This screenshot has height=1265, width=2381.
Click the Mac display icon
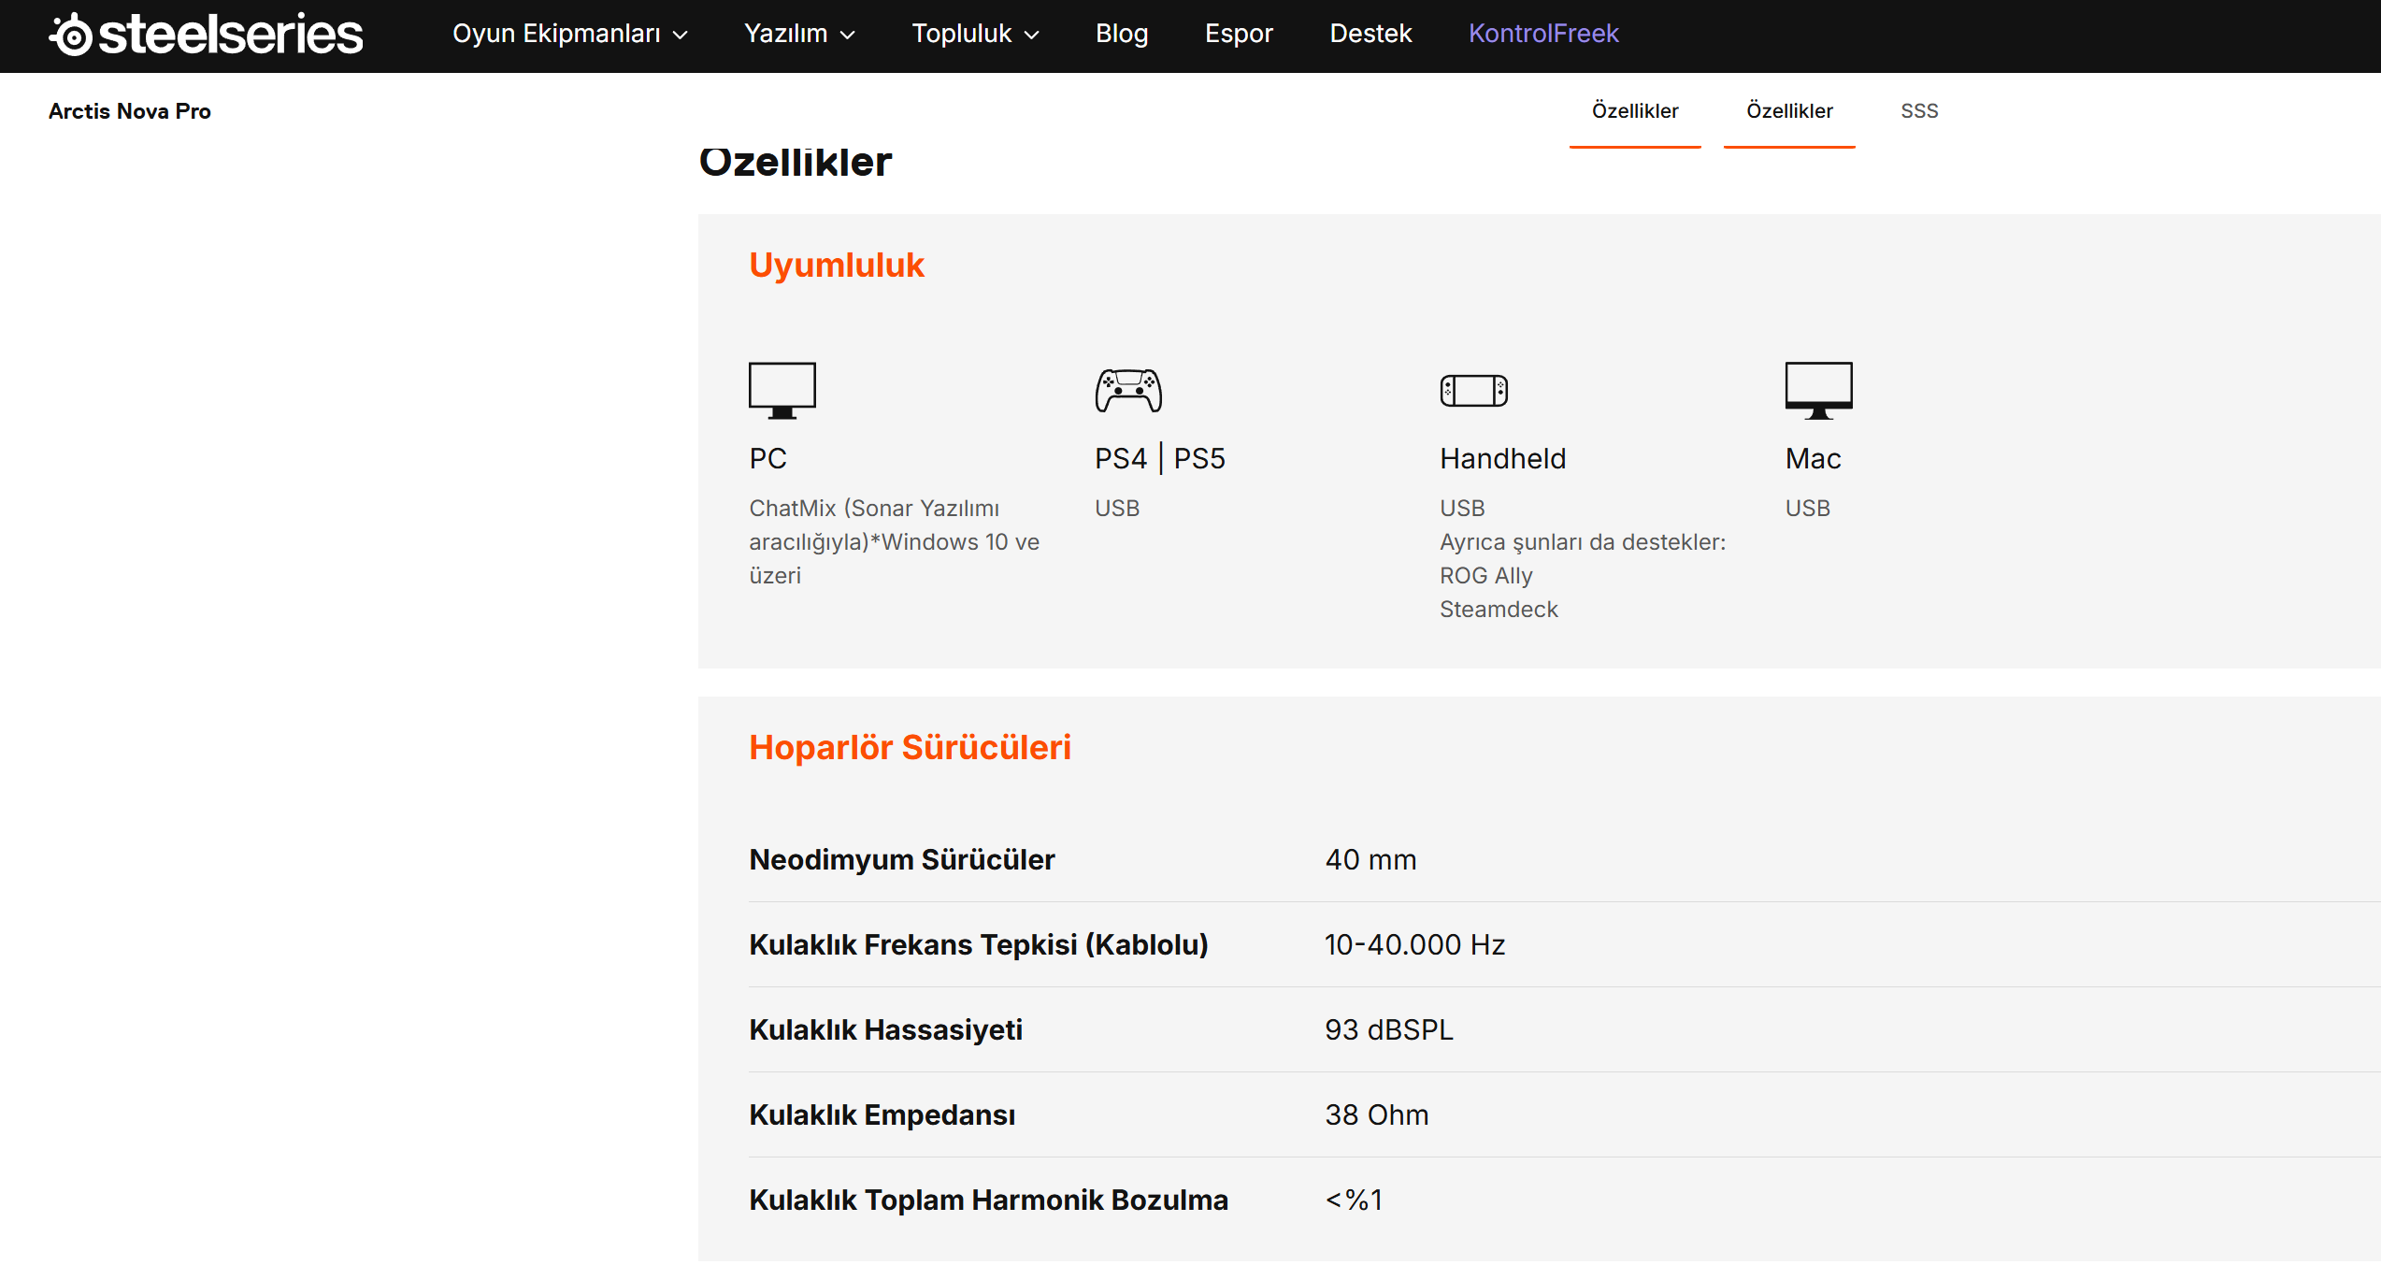tap(1819, 390)
